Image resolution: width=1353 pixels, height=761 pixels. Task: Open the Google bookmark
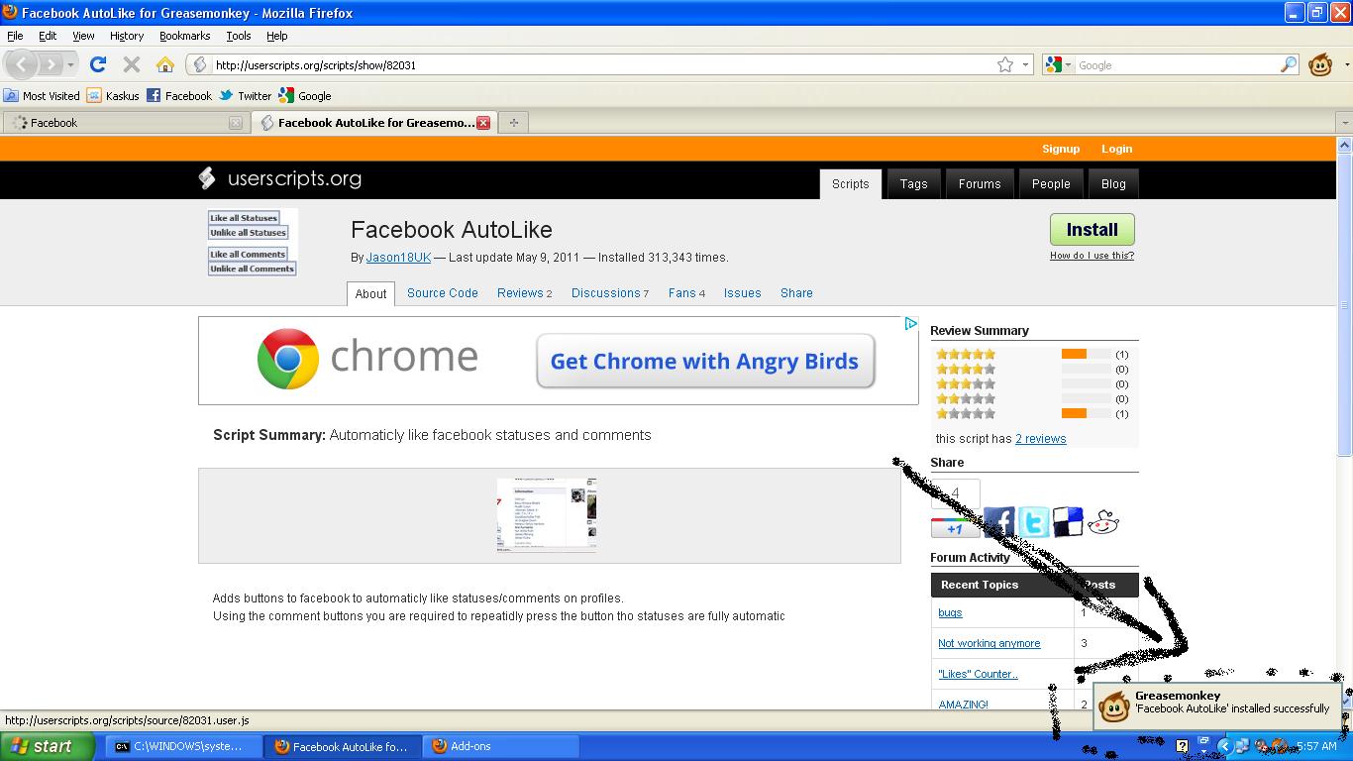pos(305,96)
